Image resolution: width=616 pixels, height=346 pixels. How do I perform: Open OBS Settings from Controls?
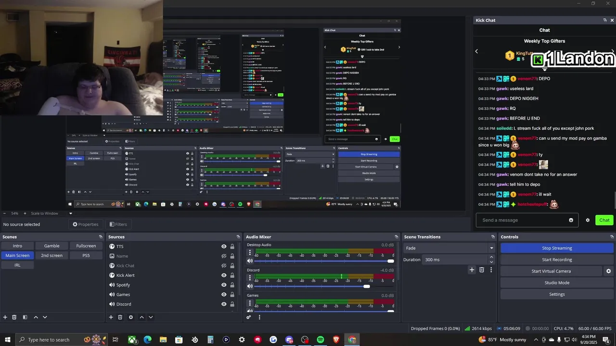pos(557,295)
